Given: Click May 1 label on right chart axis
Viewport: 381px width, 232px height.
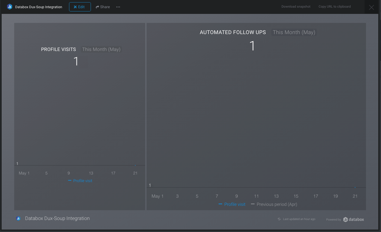Looking at the screenshot, I should click(x=157, y=196).
